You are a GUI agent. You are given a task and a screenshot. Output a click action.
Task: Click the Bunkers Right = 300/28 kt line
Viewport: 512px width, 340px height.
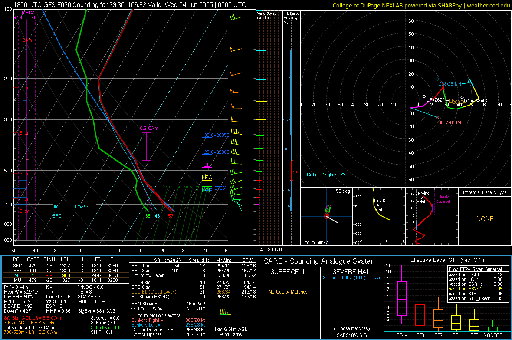(168, 320)
